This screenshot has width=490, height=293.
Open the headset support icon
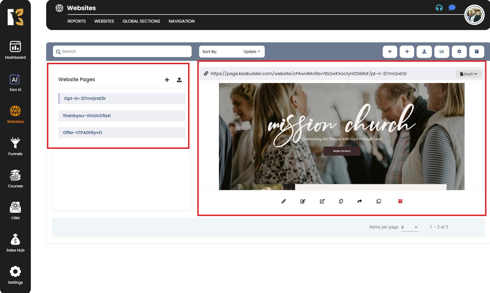[439, 8]
